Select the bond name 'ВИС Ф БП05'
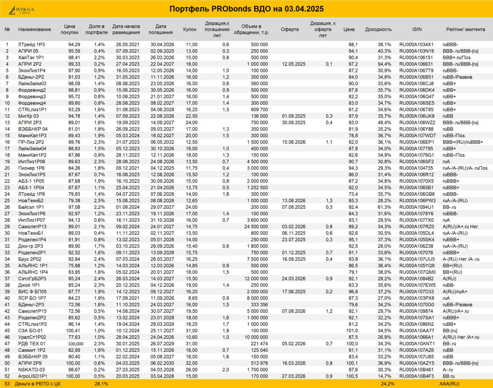The height and width of the screenshot is (388, 493). tap(32, 292)
